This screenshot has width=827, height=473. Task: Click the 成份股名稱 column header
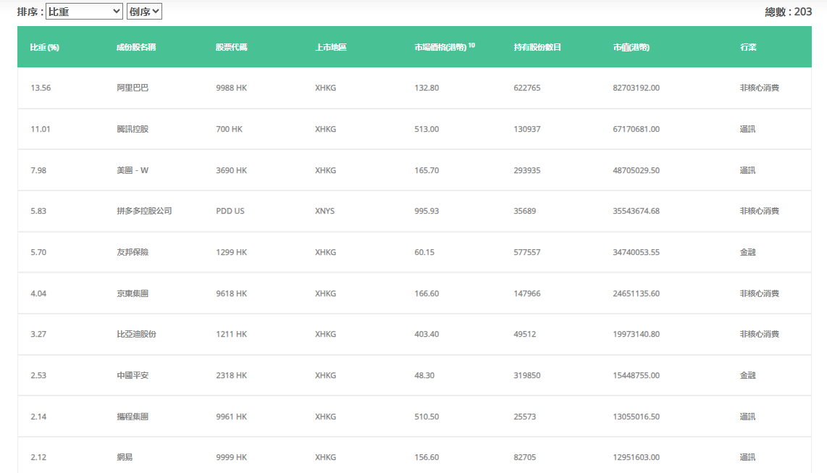point(136,48)
